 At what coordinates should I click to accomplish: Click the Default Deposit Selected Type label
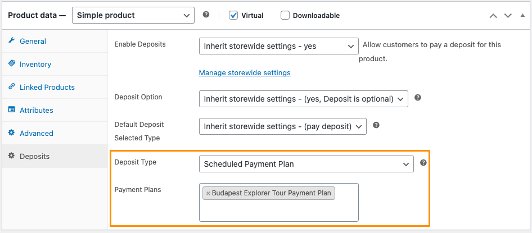pos(139,131)
